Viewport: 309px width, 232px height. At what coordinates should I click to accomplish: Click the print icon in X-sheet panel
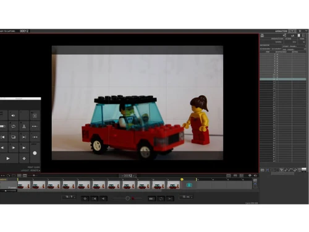pyautogui.click(x=262, y=35)
